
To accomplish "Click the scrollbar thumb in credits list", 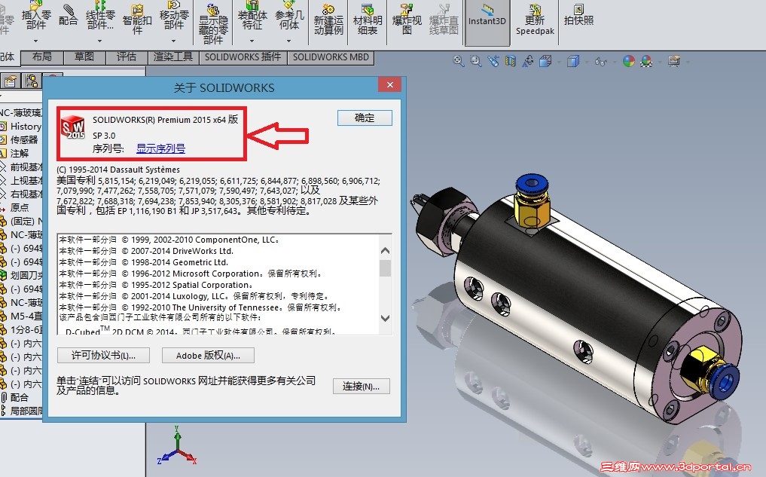I will click(x=385, y=268).
